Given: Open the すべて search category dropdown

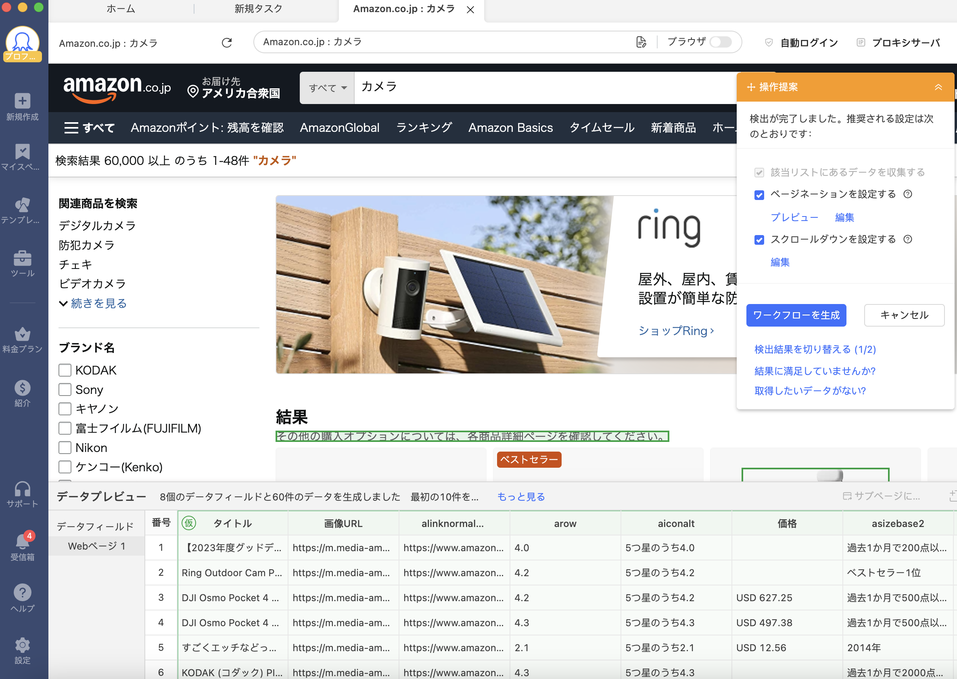Looking at the screenshot, I should [x=327, y=88].
